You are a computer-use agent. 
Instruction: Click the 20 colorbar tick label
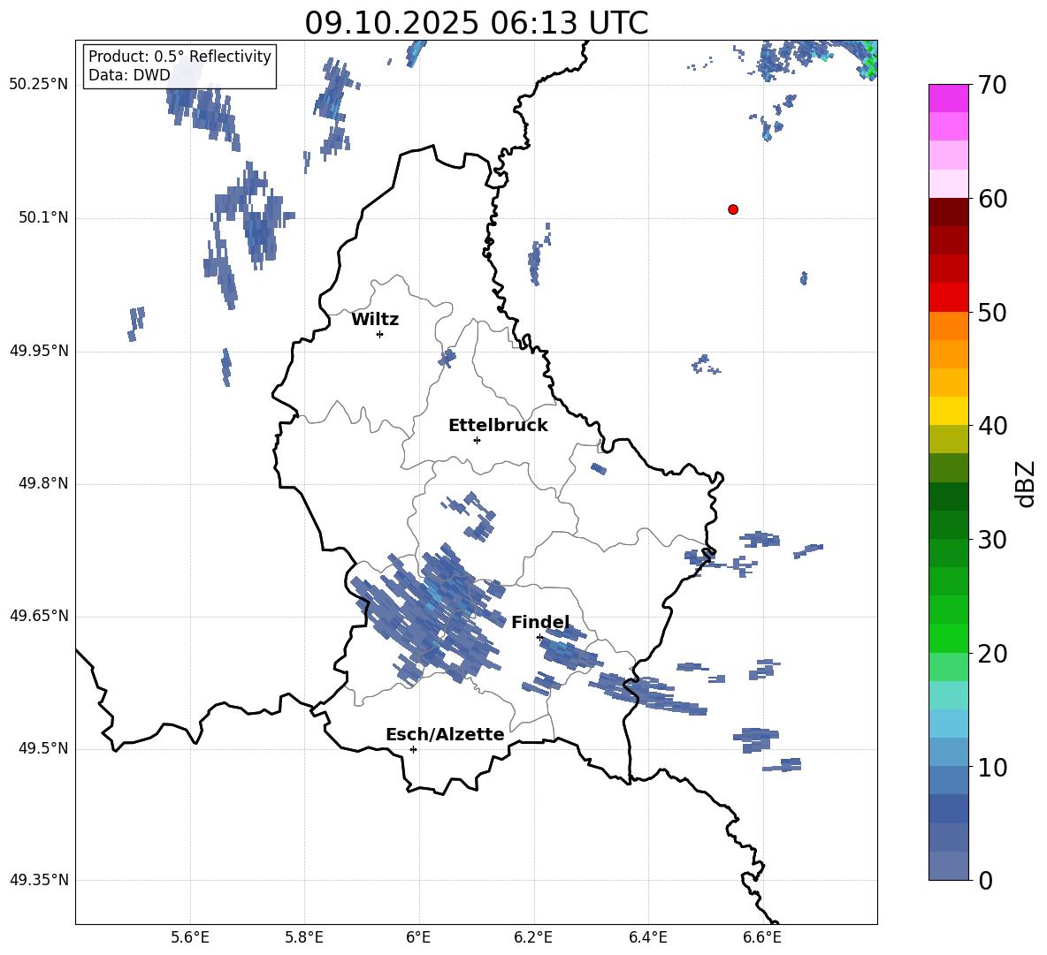[992, 654]
